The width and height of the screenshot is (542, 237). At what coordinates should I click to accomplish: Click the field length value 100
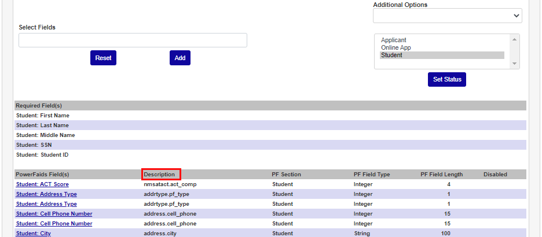pyautogui.click(x=445, y=234)
